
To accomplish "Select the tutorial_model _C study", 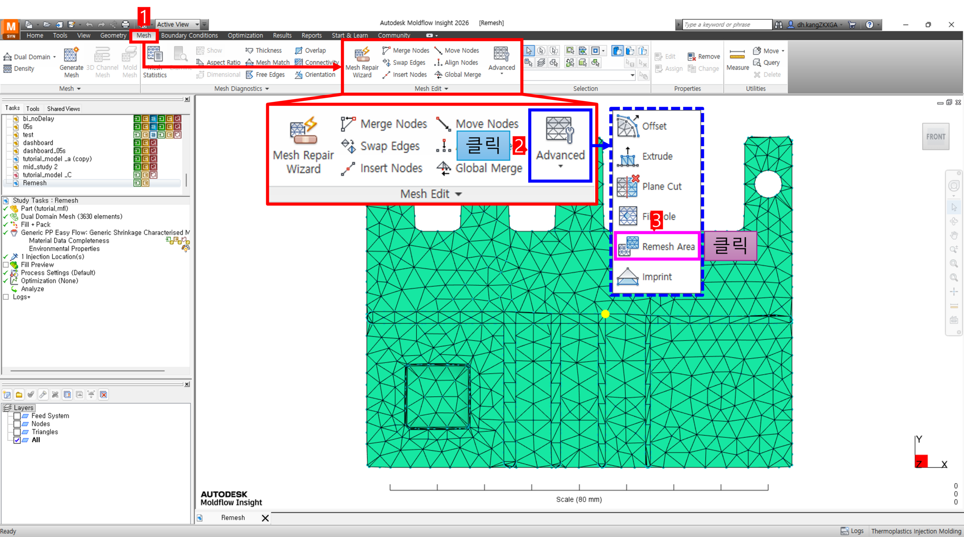I will 47,175.
